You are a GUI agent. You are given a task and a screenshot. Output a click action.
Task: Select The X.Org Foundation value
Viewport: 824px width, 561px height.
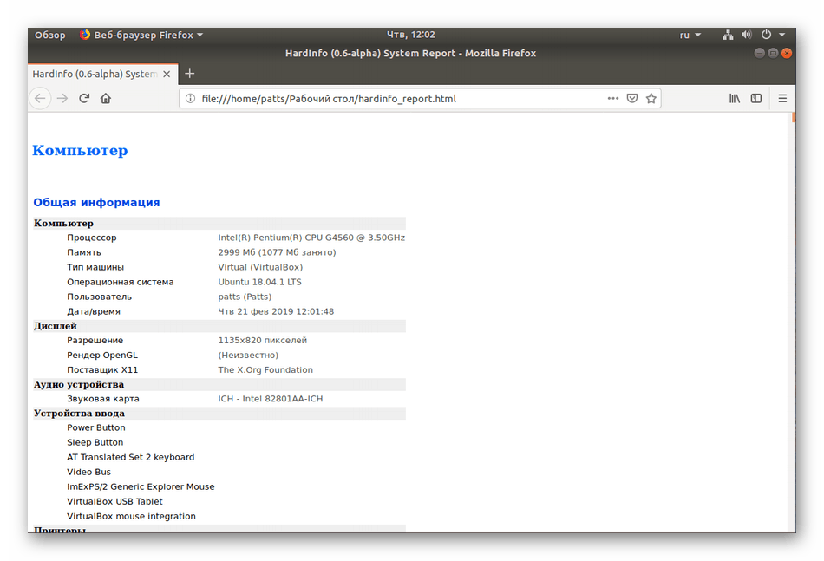pyautogui.click(x=265, y=369)
